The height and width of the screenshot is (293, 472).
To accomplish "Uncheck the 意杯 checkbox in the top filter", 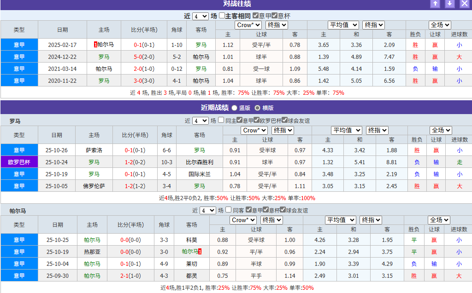I will (x=273, y=15).
